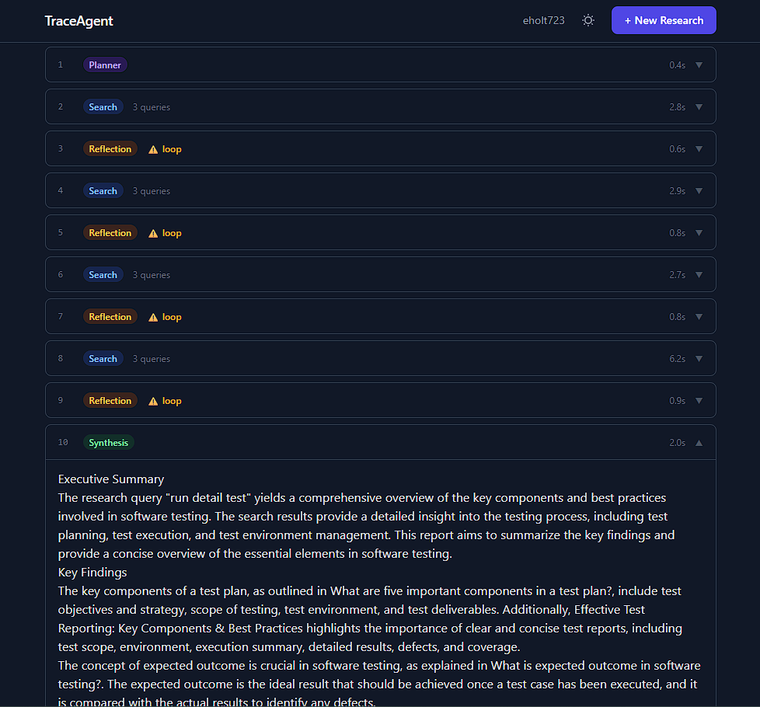Select the Synthesis badge on step 10
The height and width of the screenshot is (707, 760).
pyautogui.click(x=108, y=442)
